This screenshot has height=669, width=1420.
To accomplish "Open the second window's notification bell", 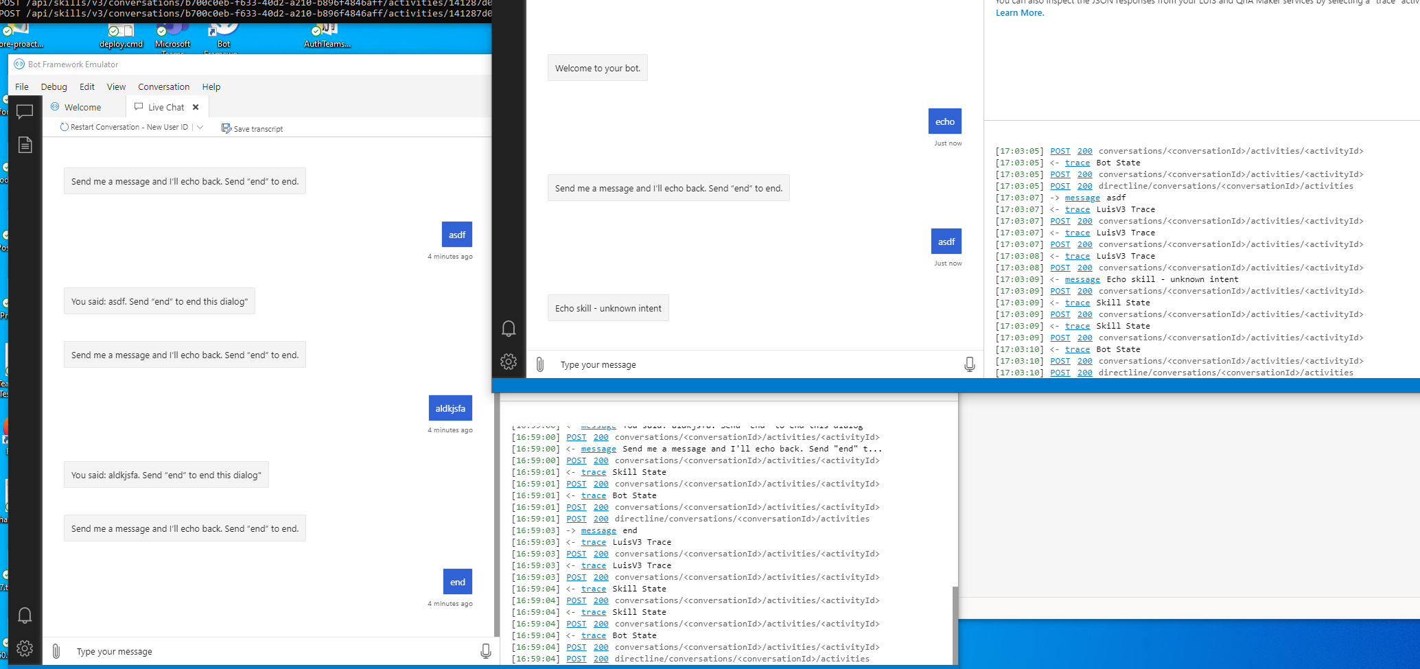I will pyautogui.click(x=509, y=329).
